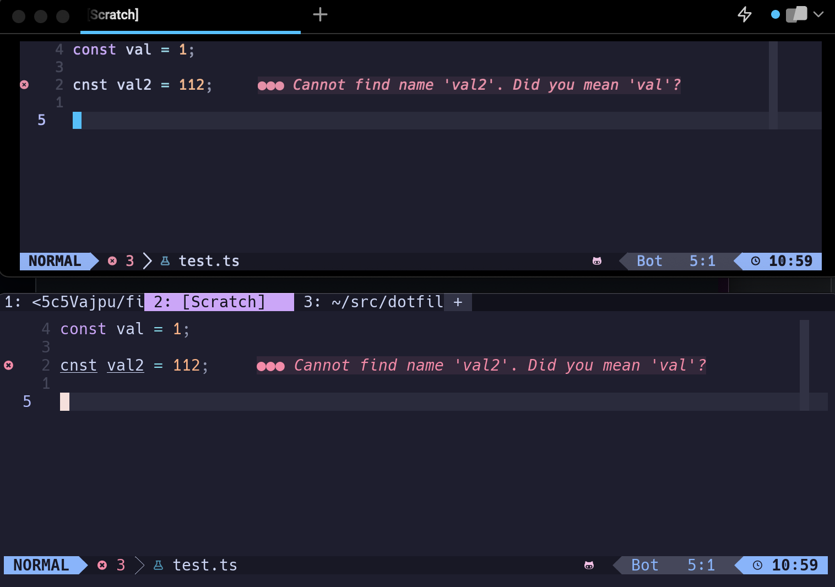835x587 pixels.
Task: Click the + to open a new terminal tab
Action: tap(321, 15)
